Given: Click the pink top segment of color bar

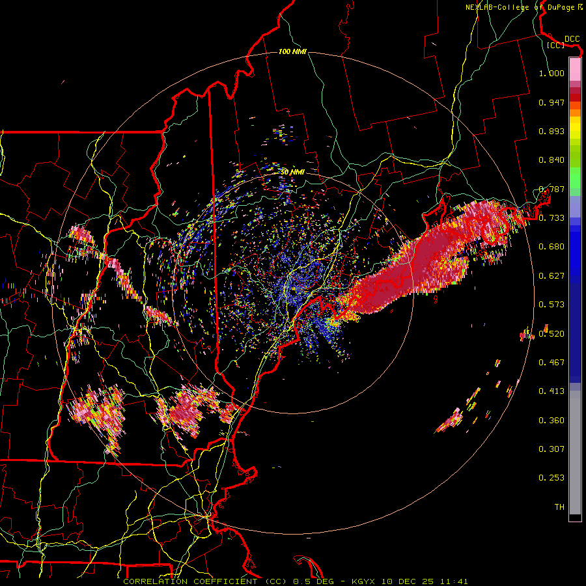Looking at the screenshot, I should (575, 70).
